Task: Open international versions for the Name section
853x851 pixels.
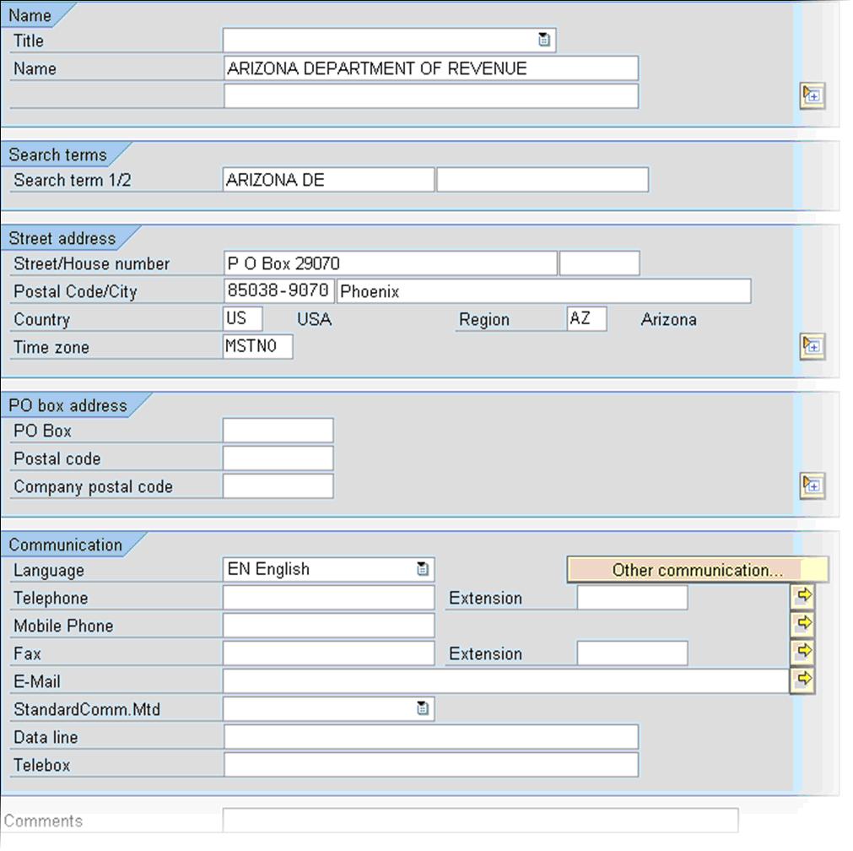Action: coord(811,96)
